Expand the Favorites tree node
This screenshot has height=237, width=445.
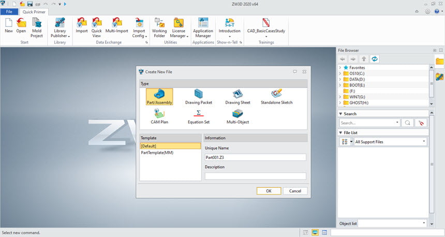pos(340,68)
